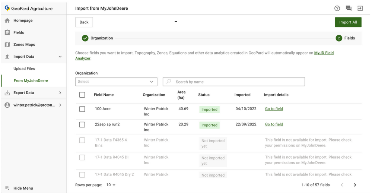The width and height of the screenshot is (372, 193).
Task: Check the 100 Acre field checkbox
Action: [x=82, y=109]
